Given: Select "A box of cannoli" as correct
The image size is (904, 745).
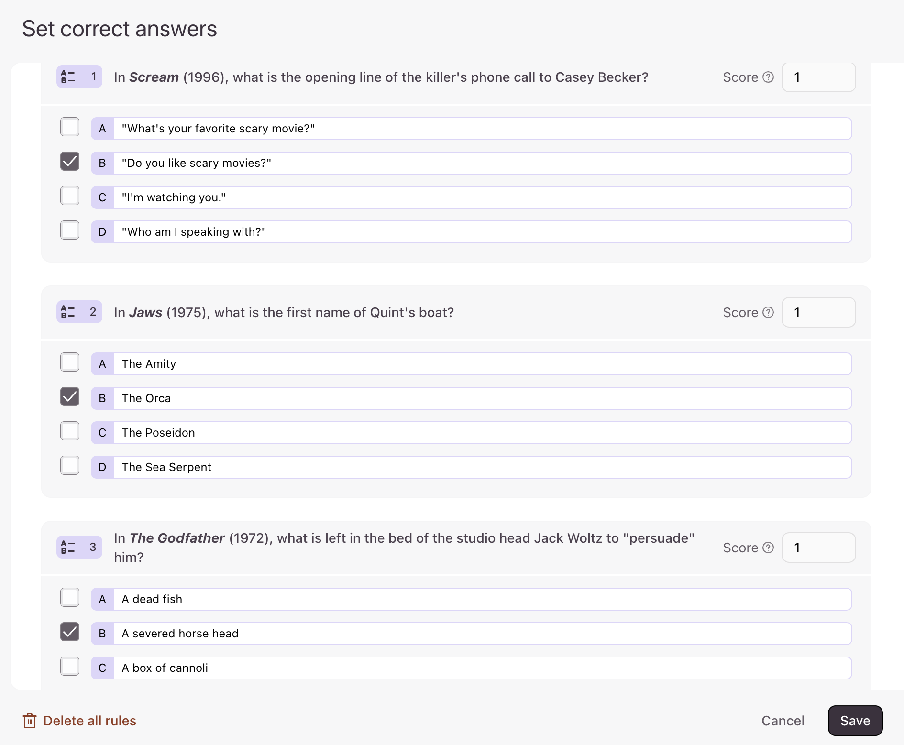Looking at the screenshot, I should [x=69, y=666].
